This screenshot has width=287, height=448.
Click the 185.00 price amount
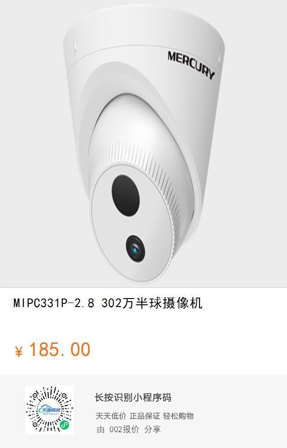(60, 350)
